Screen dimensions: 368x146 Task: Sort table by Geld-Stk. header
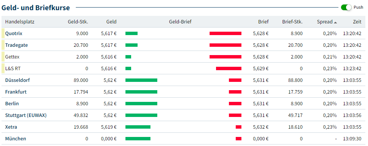[x=78, y=22]
